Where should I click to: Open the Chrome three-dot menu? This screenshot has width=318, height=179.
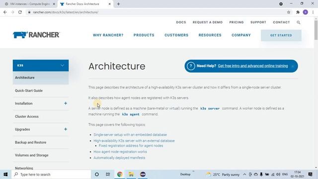(x=313, y=12)
